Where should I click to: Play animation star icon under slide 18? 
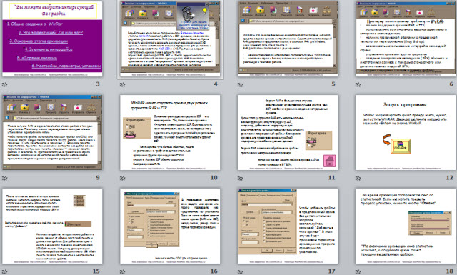[358, 272]
